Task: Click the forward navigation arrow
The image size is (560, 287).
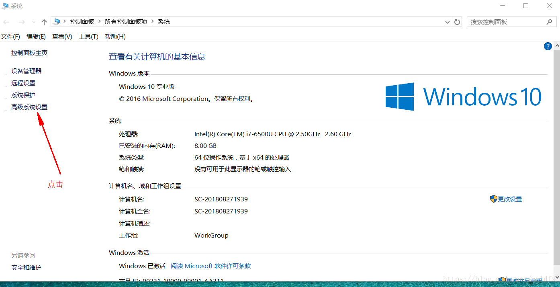Action: point(22,22)
